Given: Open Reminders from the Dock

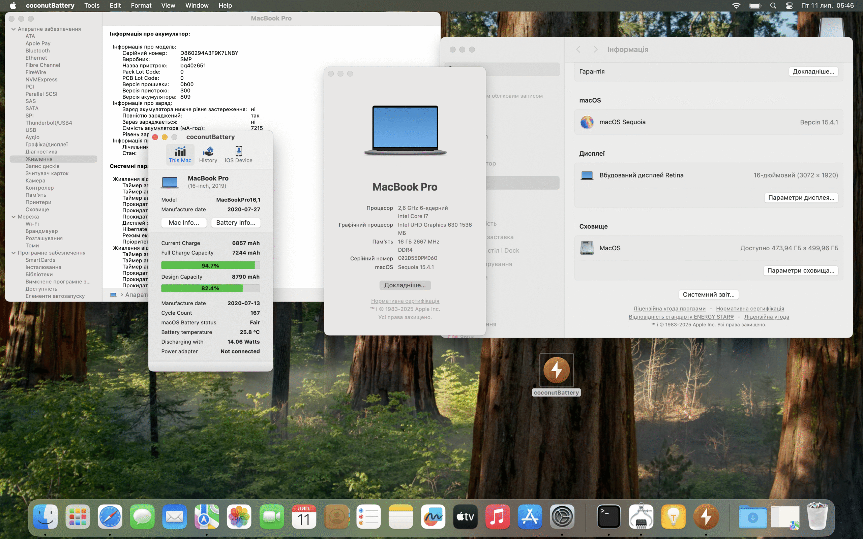Looking at the screenshot, I should (x=368, y=516).
